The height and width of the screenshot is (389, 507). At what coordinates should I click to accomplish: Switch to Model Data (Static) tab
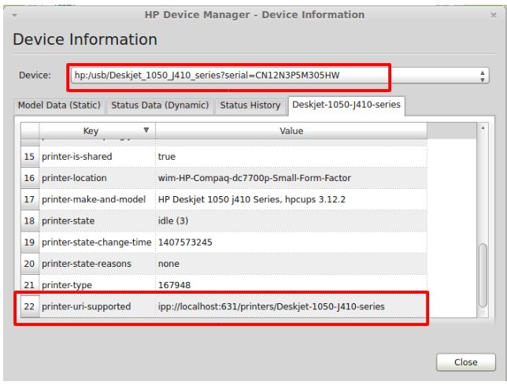tap(59, 106)
